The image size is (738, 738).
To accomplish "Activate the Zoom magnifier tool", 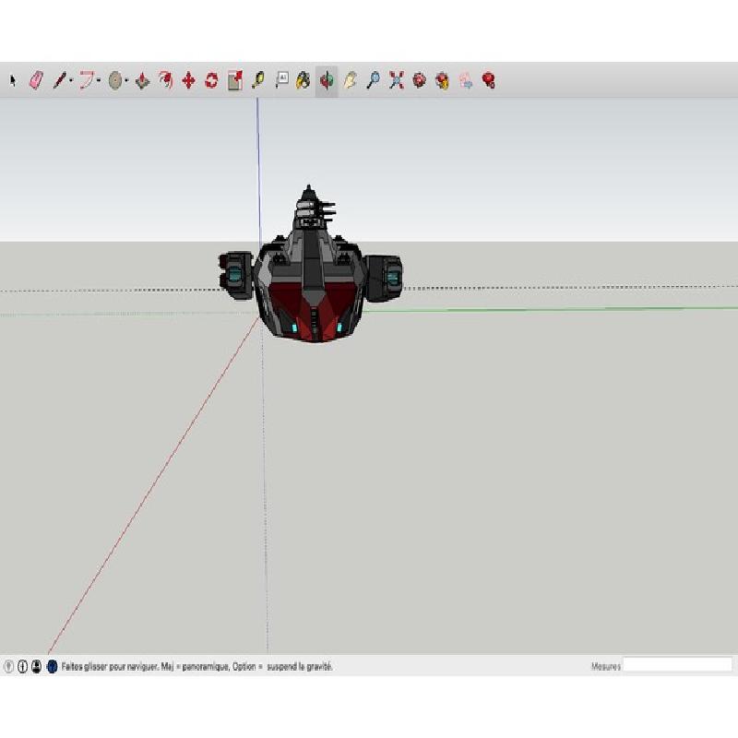I will [x=373, y=81].
